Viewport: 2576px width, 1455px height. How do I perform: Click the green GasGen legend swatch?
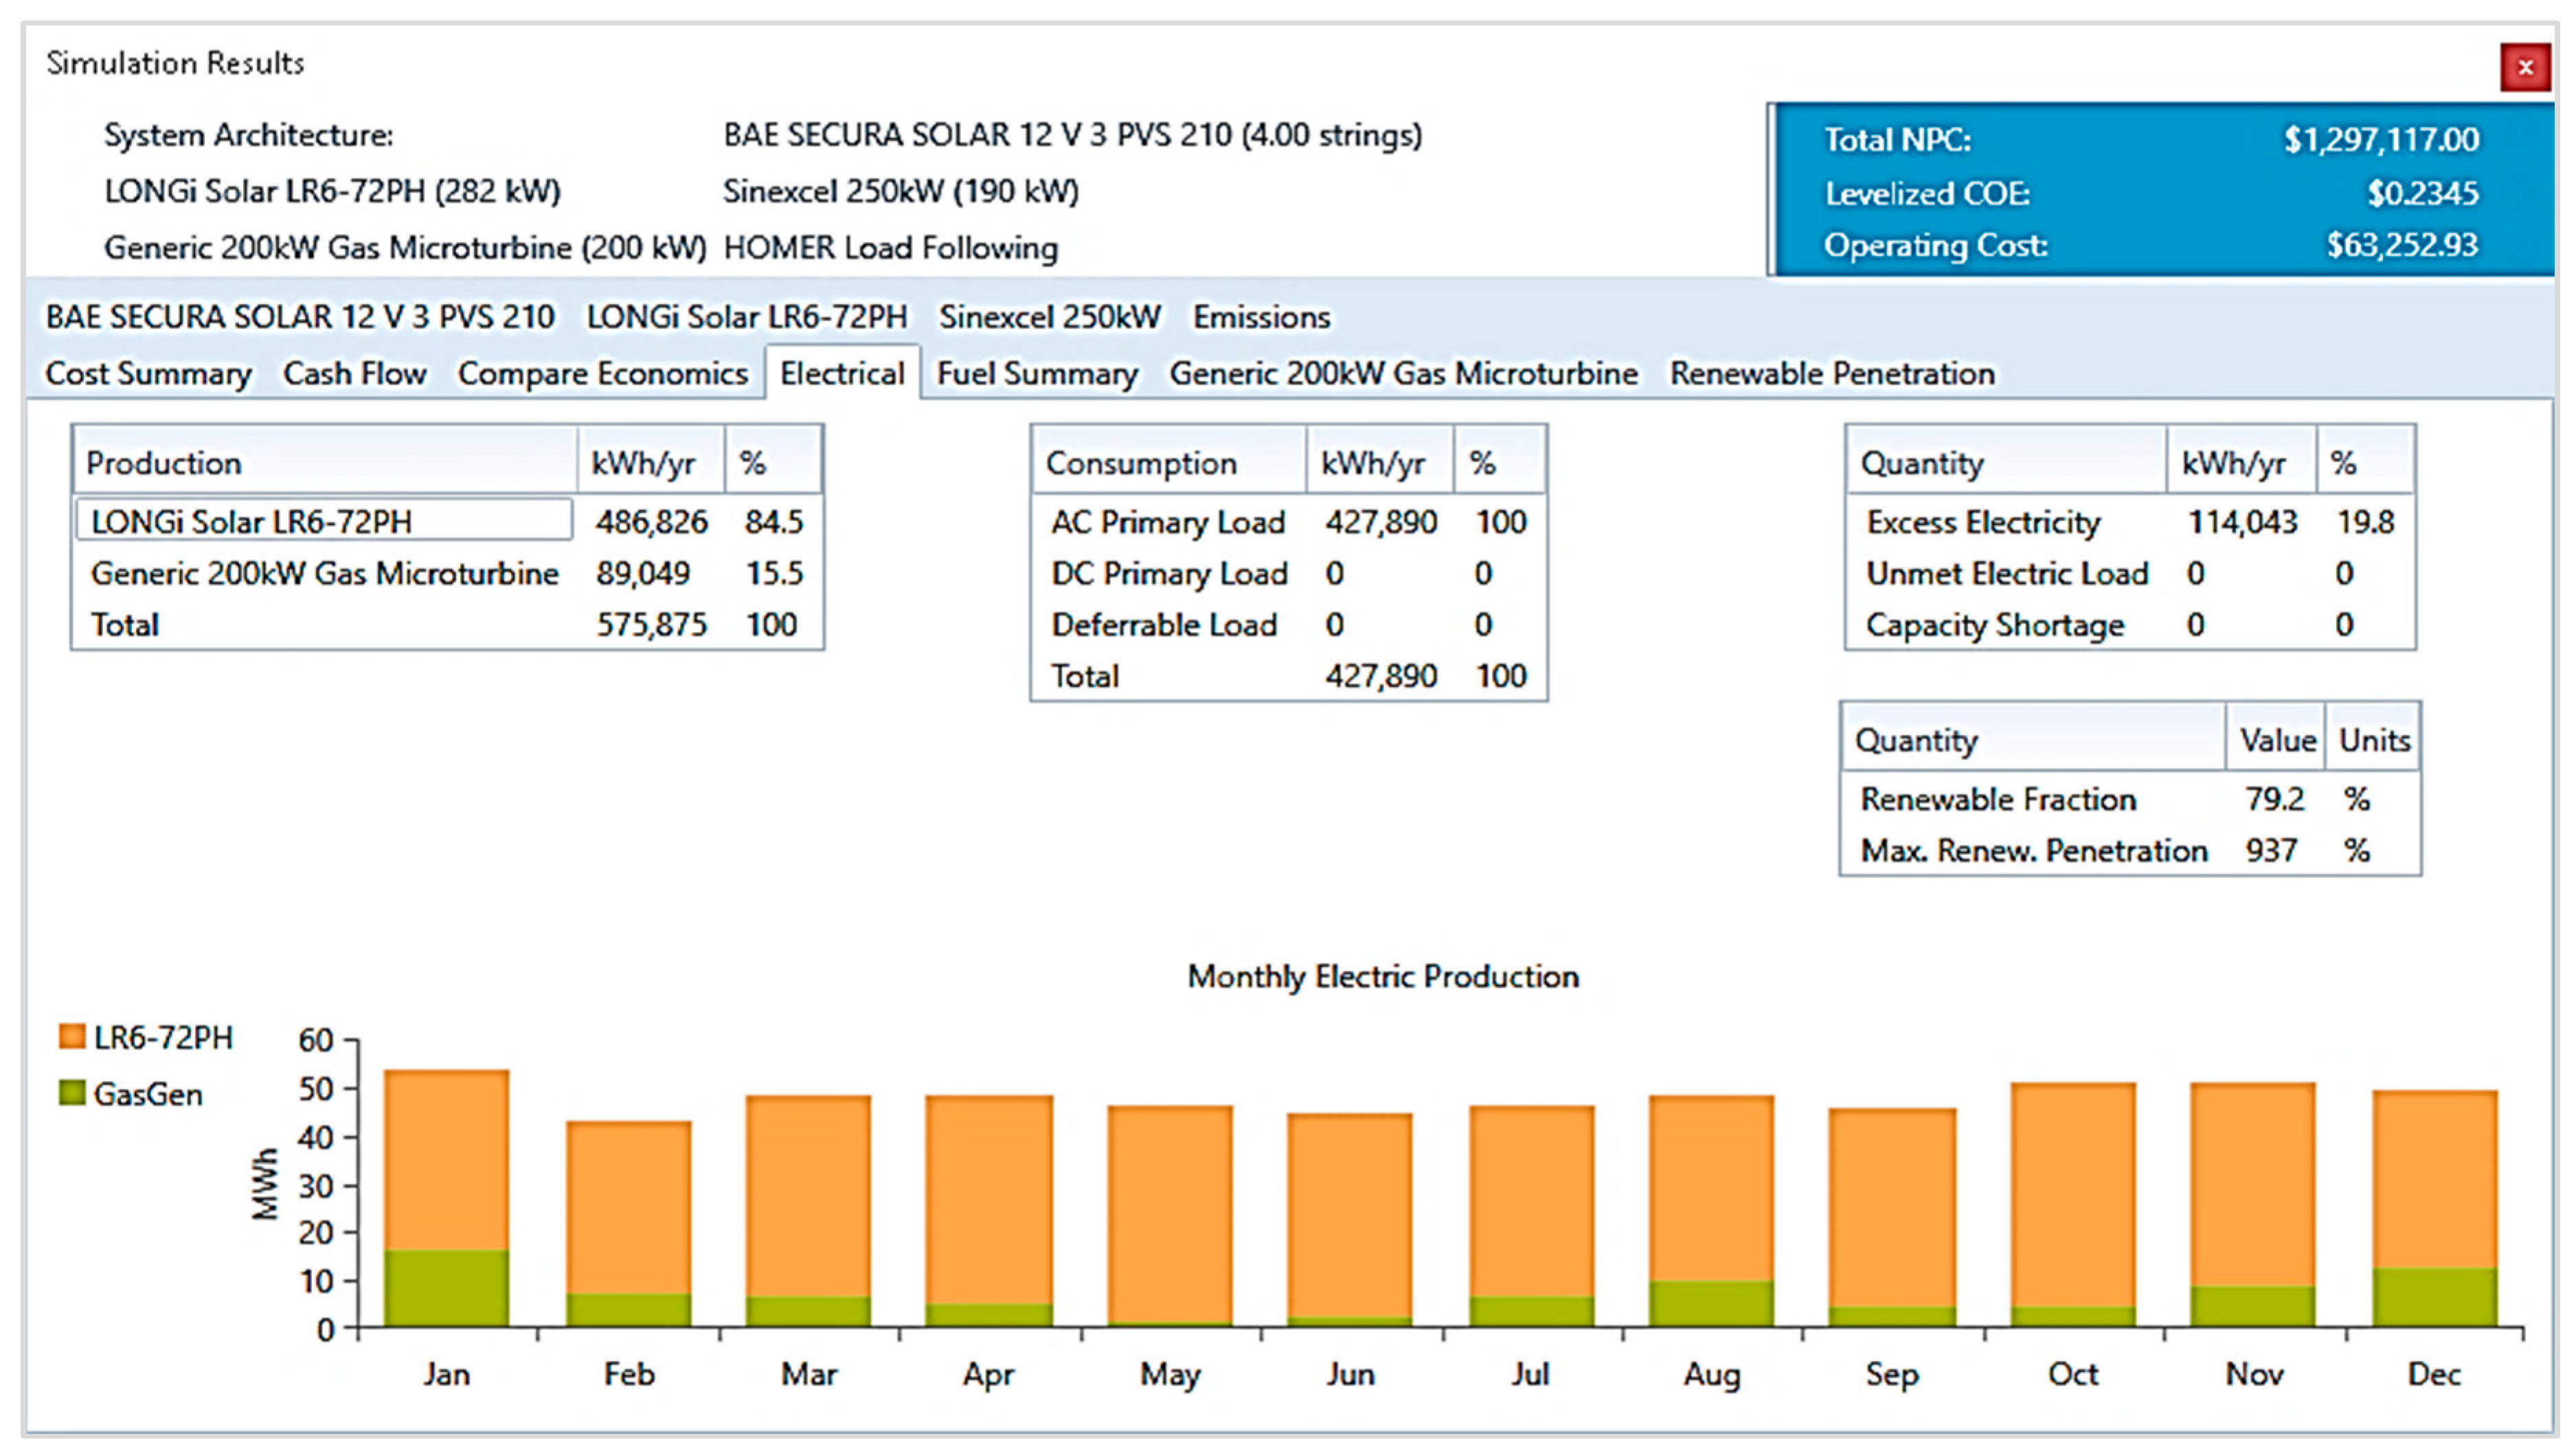[x=72, y=1092]
